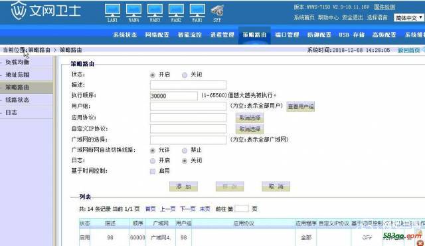The image size is (425, 246).
Task: Click the 固件检测 firmware check link
Action: pos(384,7)
